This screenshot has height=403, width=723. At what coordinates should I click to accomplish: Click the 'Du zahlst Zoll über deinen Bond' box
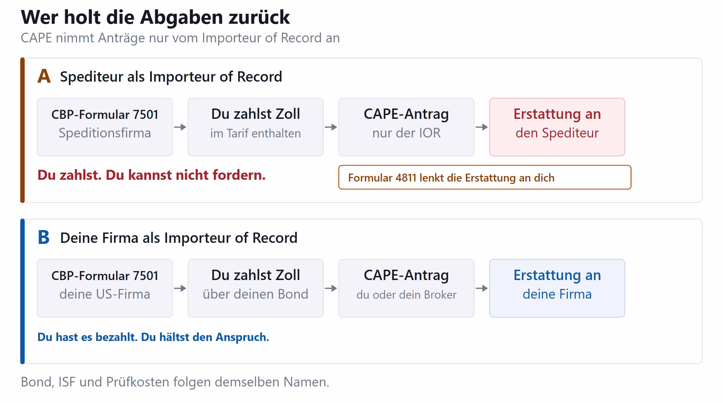coord(255,288)
